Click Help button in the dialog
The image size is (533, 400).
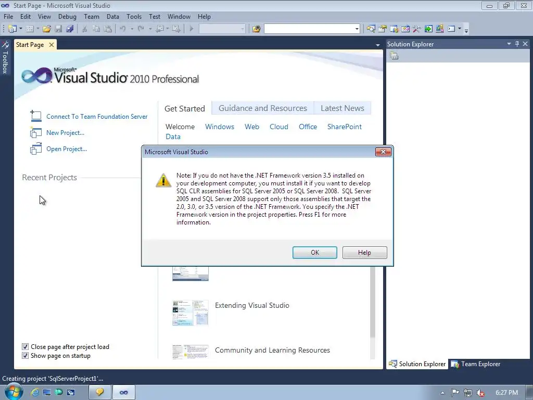point(364,253)
